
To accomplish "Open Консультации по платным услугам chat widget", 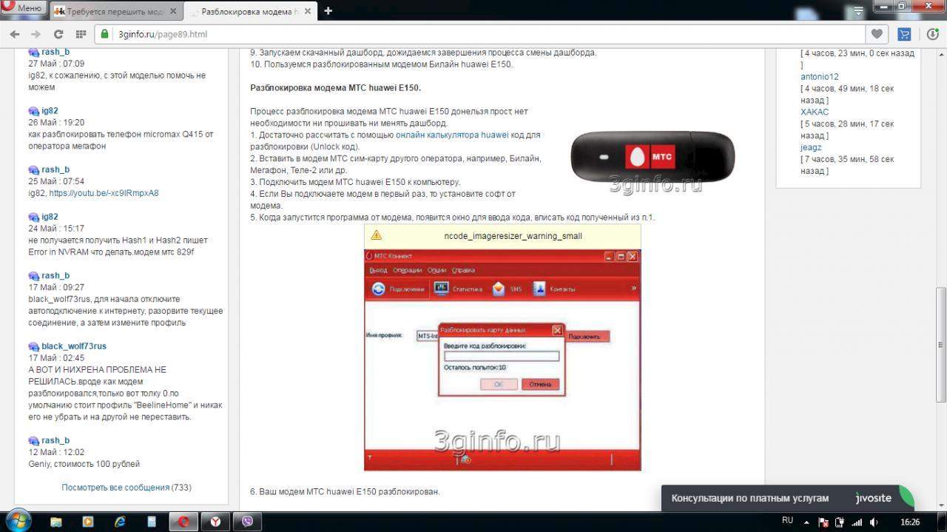I will point(750,498).
